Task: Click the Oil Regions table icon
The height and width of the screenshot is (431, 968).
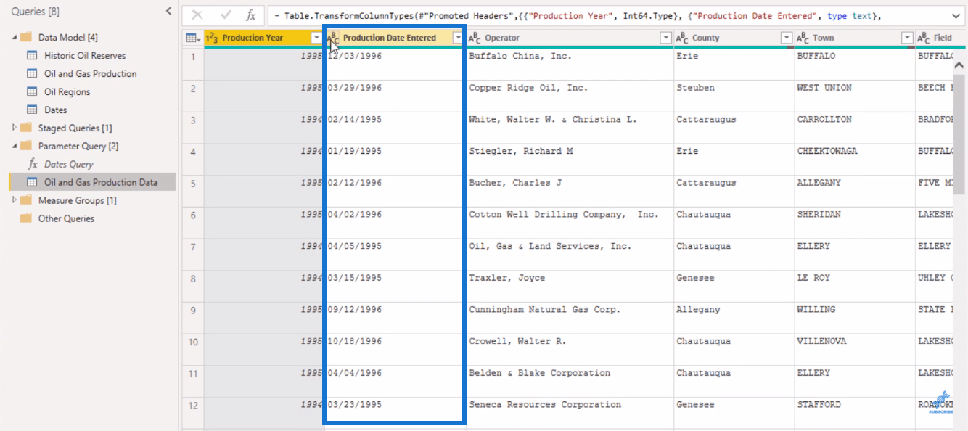Action: [32, 91]
